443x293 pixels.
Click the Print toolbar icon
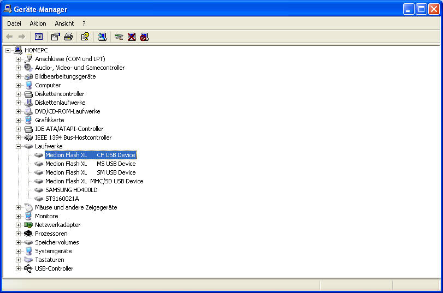point(68,37)
